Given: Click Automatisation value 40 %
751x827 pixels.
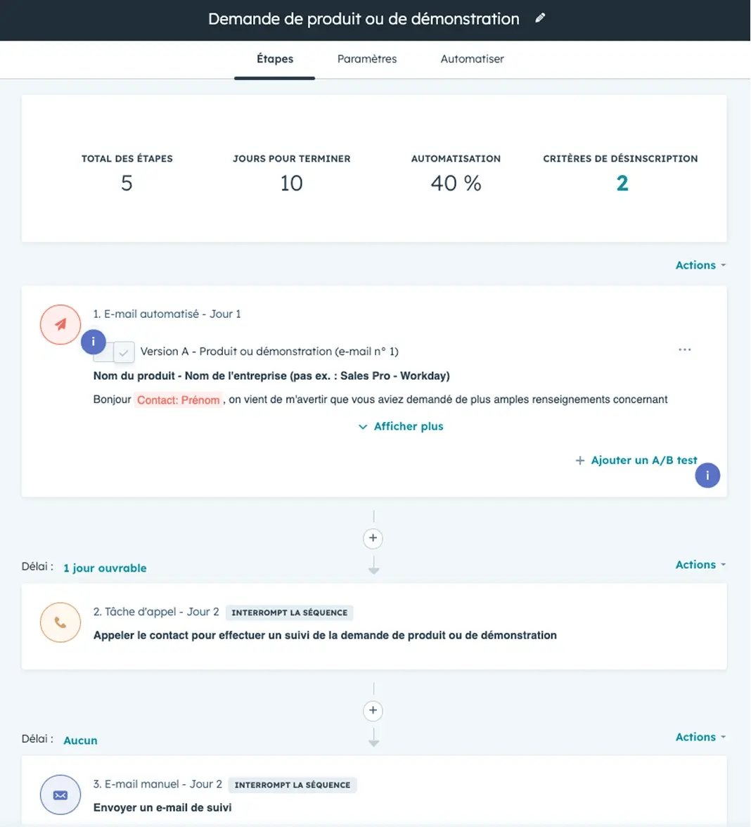Looking at the screenshot, I should (456, 184).
